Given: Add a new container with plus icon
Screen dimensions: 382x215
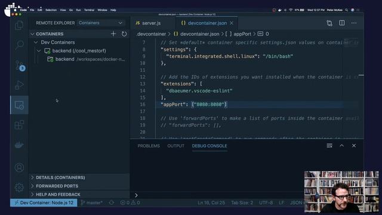Looking at the screenshot, I should pyautogui.click(x=113, y=34).
